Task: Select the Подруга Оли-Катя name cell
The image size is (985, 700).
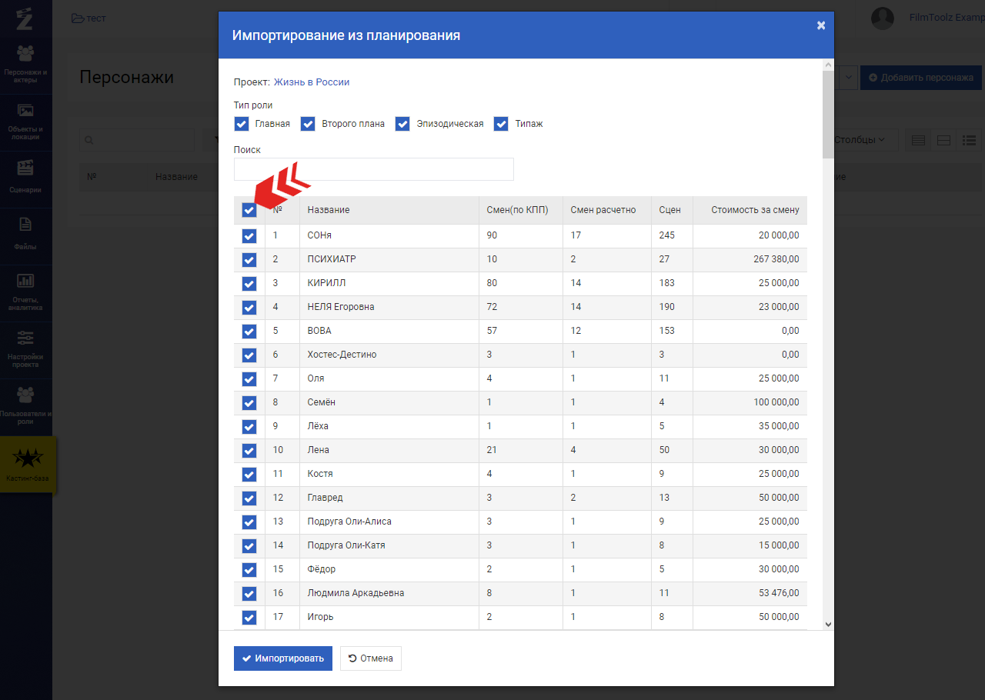Action: click(389, 545)
